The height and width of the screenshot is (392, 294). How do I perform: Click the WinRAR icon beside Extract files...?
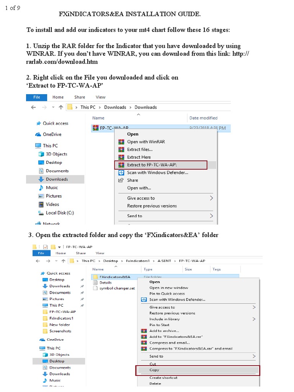click(121, 150)
